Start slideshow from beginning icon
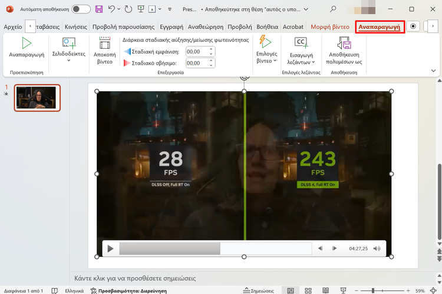 141,9
